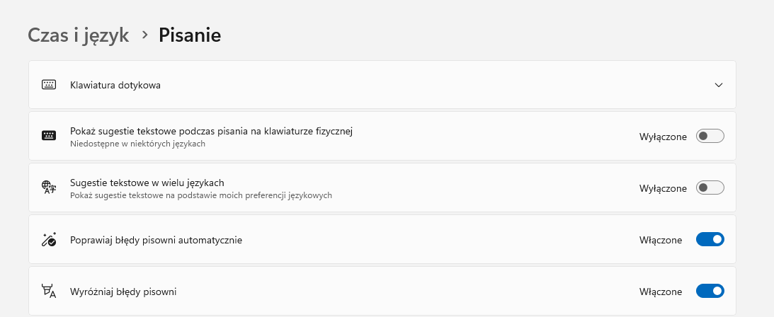Click the touch keyboard icon beside Klawiatura dotykowa
Screen dimensions: 774x317
point(49,85)
